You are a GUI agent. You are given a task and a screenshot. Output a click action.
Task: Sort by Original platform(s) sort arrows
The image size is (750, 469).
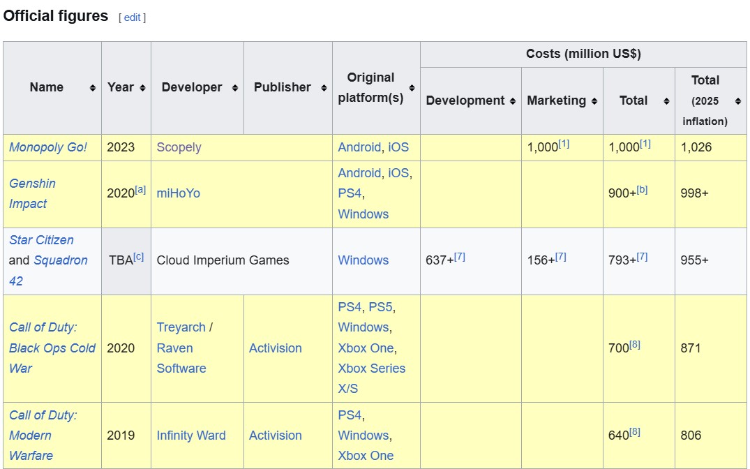click(412, 87)
